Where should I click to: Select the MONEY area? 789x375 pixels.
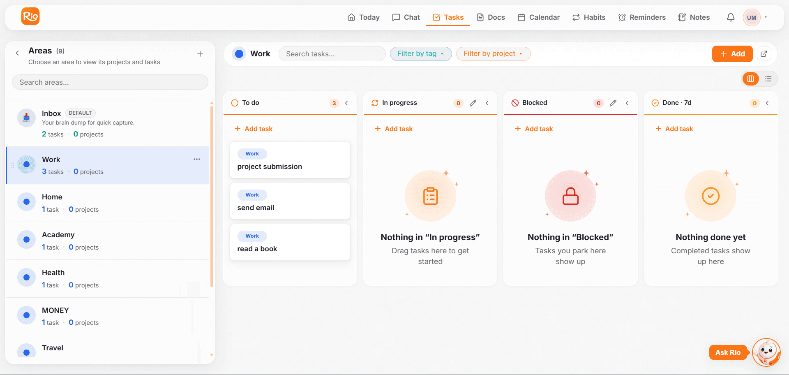tap(108, 316)
